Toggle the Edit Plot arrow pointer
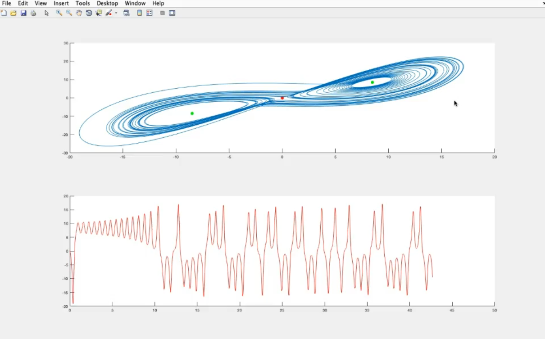545x339 pixels. [46, 13]
